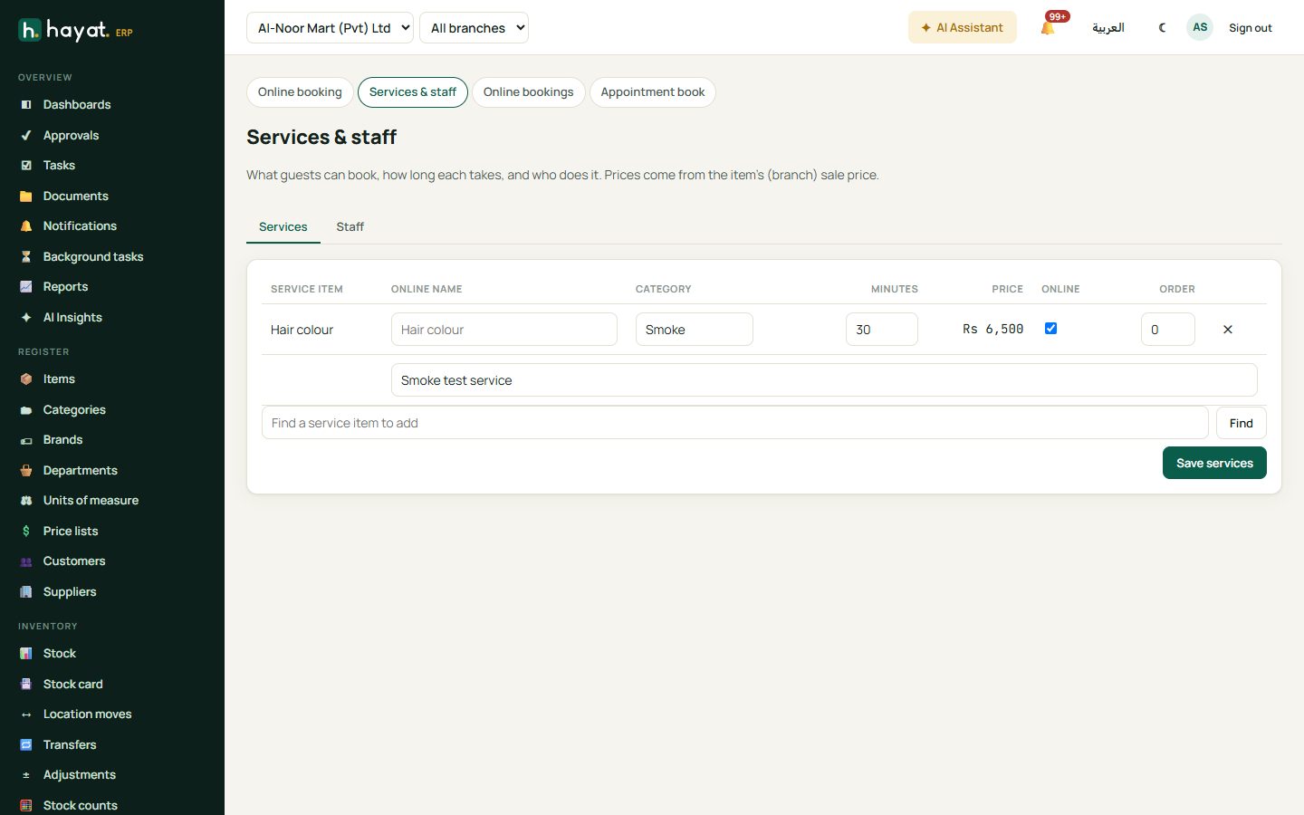Screen dimensions: 1304x815
Task: Click the Find button
Action: click(x=1242, y=423)
